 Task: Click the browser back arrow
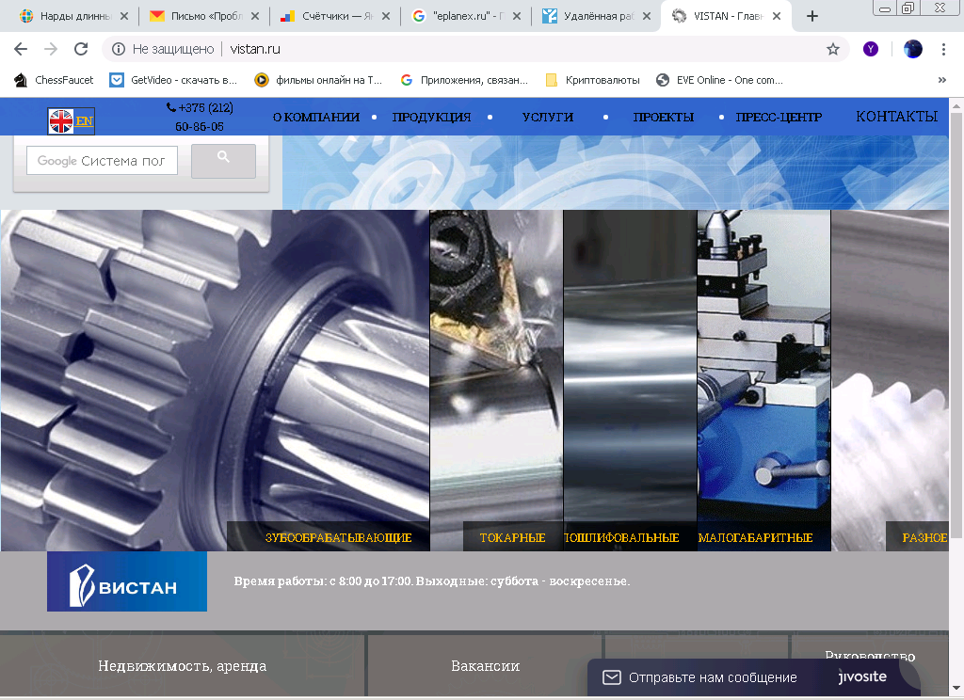tap(21, 49)
